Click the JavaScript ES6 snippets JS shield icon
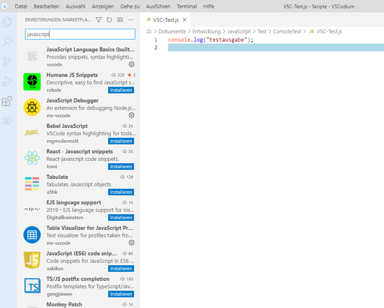 point(32,260)
